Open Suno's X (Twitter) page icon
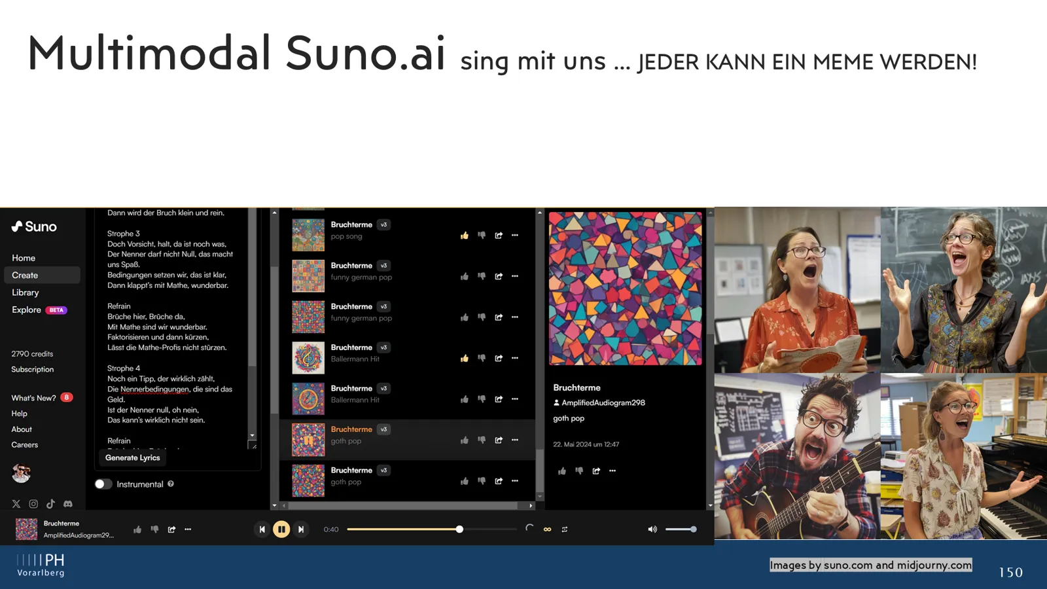Screen dimensions: 1047x589 tap(16, 504)
